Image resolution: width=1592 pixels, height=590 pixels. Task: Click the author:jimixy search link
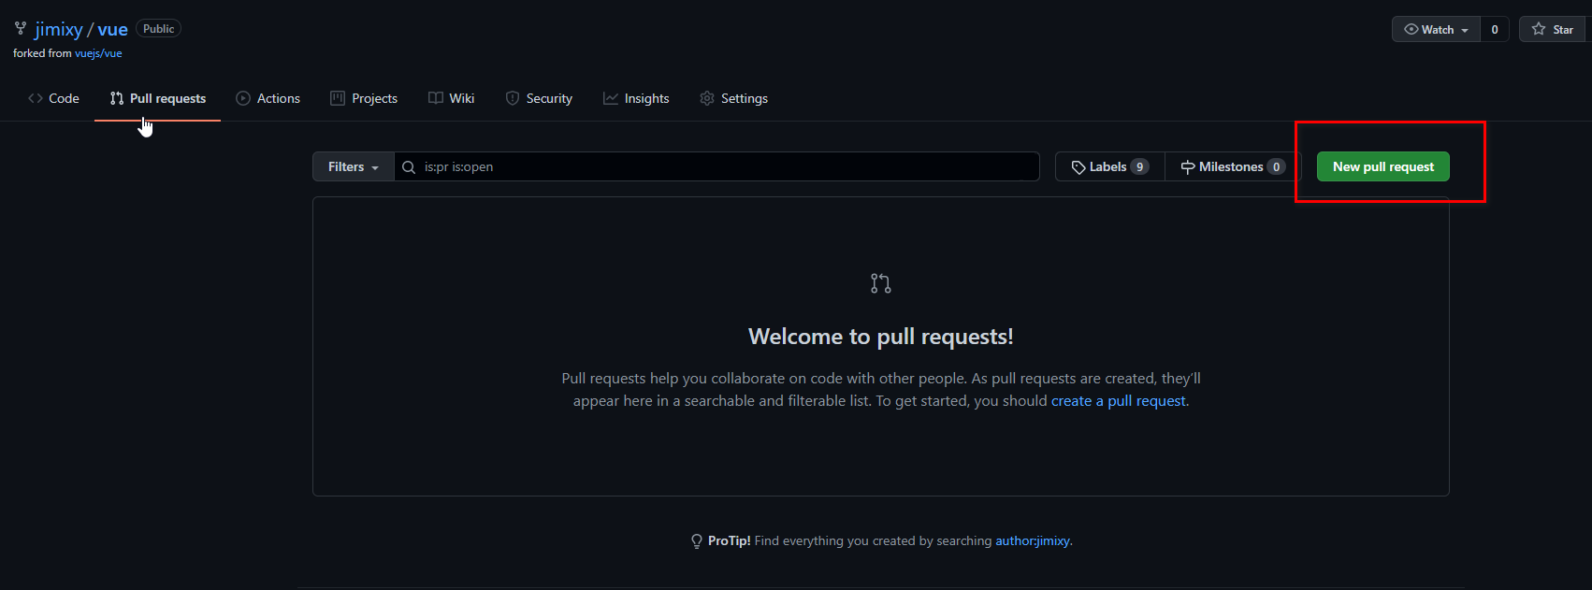point(1033,540)
